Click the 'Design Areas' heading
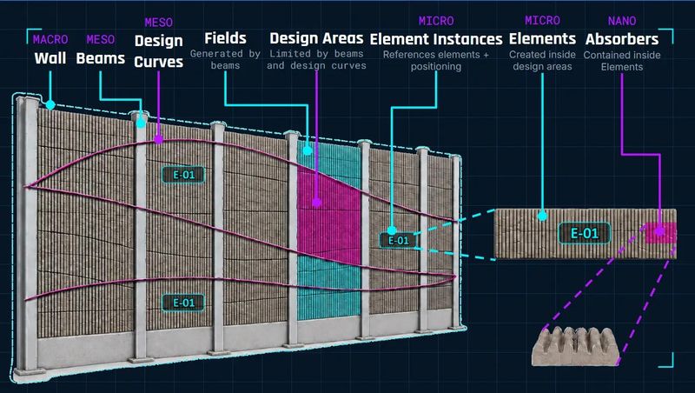Image resolution: width=695 pixels, height=393 pixels. [x=316, y=38]
